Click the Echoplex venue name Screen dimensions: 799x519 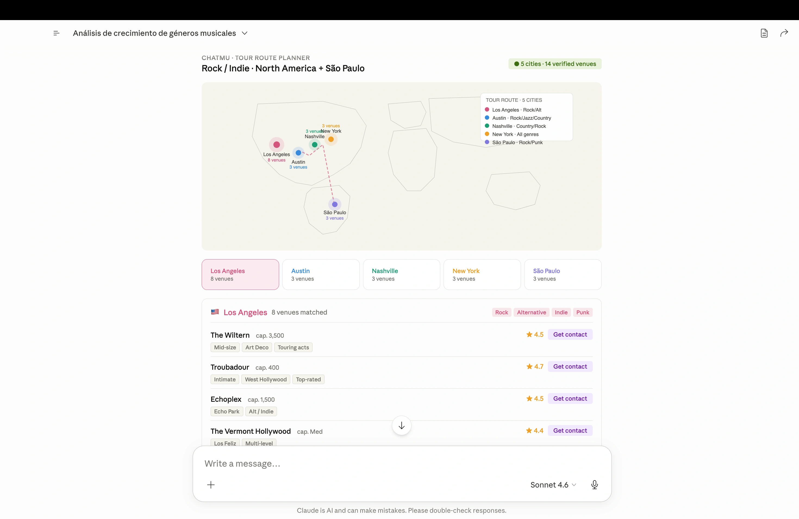[226, 399]
